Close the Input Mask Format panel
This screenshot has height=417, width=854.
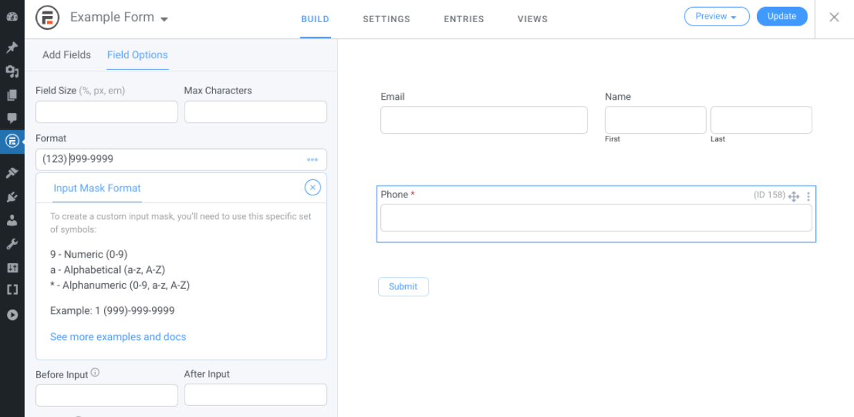[313, 187]
